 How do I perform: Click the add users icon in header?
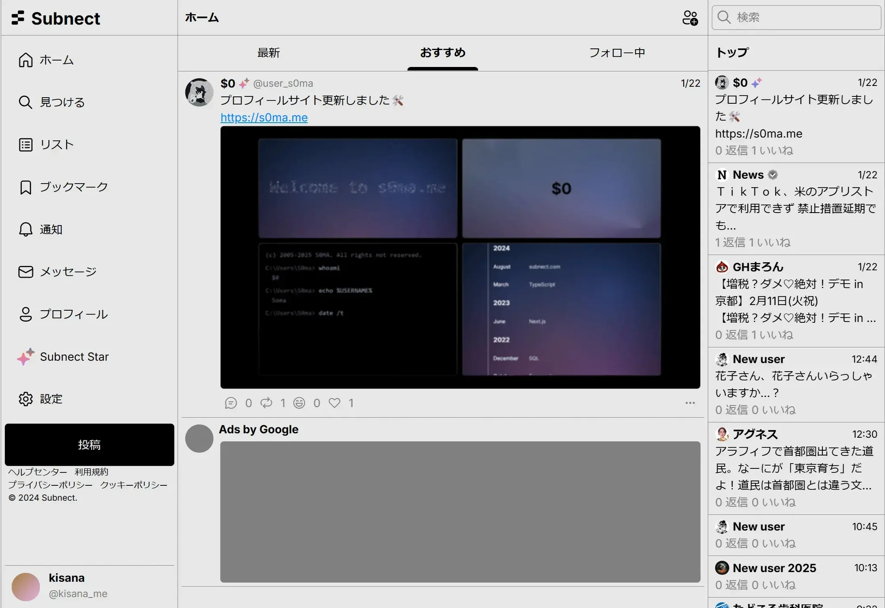pyautogui.click(x=690, y=18)
